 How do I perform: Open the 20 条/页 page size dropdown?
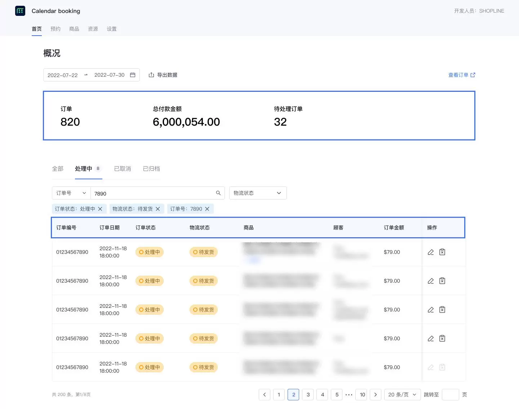coord(402,395)
